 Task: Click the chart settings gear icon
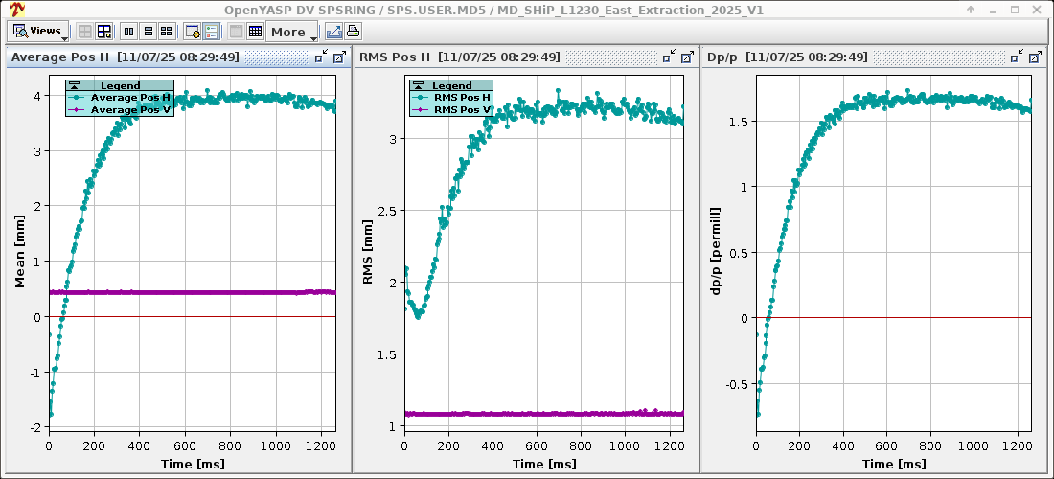193,32
